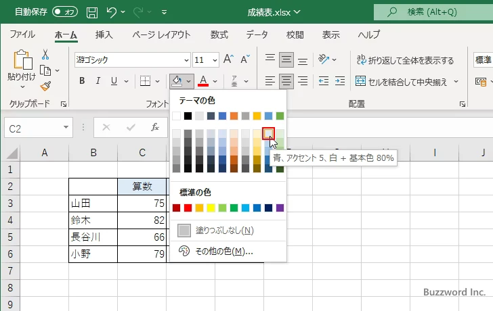Screen dimensions: 493x311
Task: Click the Borders icon
Action: pos(145,81)
